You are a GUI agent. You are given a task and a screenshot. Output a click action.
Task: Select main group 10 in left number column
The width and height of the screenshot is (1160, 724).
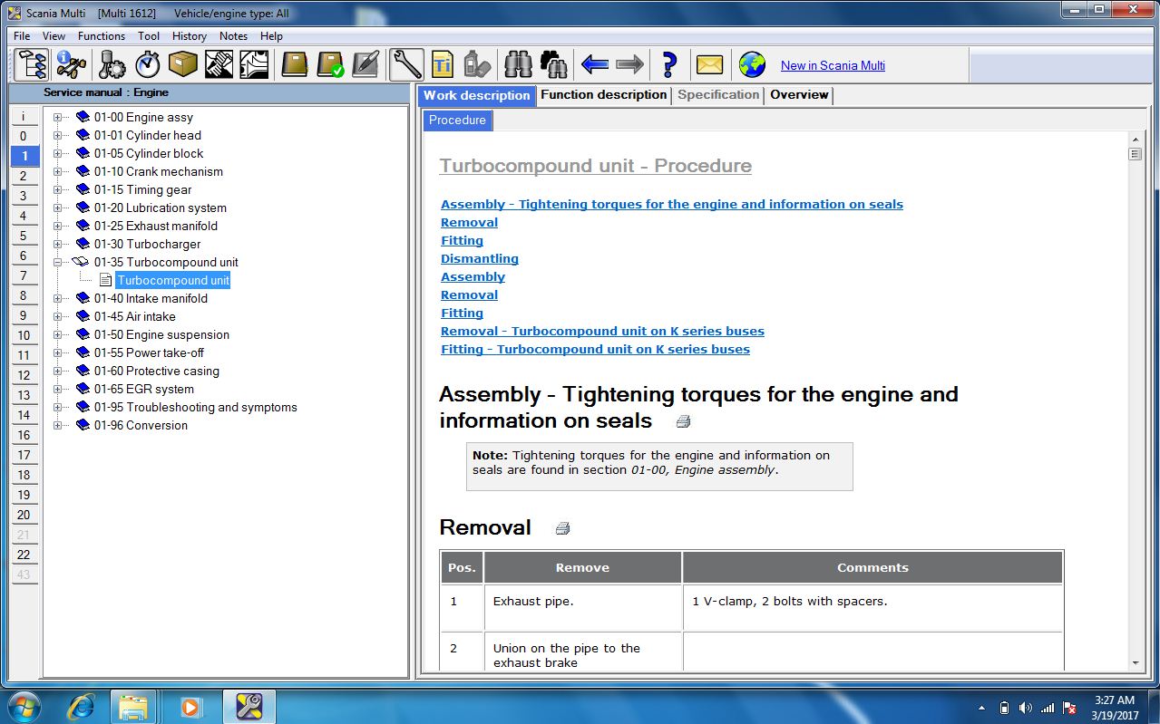(x=24, y=335)
